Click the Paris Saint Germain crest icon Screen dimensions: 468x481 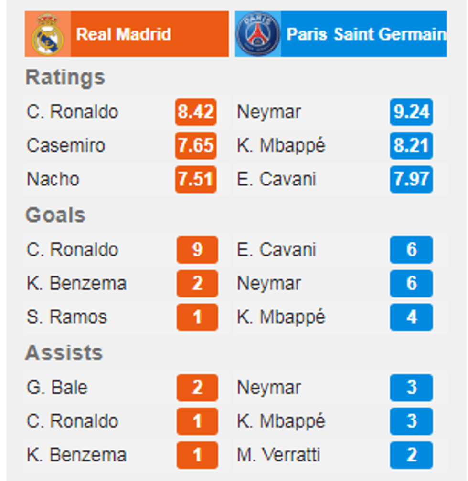coord(258,34)
